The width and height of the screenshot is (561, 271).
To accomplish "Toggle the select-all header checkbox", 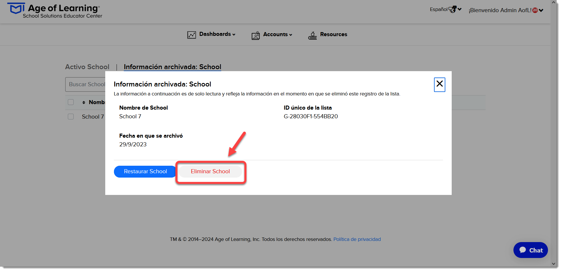I will pos(71,102).
